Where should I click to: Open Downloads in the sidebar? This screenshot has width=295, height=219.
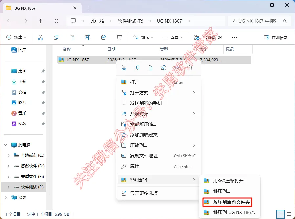19,81
